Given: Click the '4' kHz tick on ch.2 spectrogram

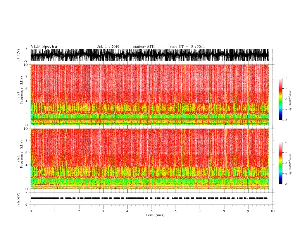Looking at the screenshot, I should (x=27, y=165).
